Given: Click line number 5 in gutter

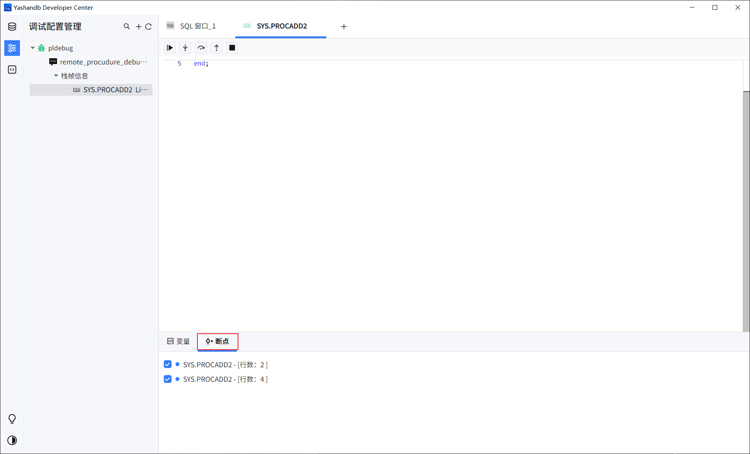Looking at the screenshot, I should click(179, 63).
